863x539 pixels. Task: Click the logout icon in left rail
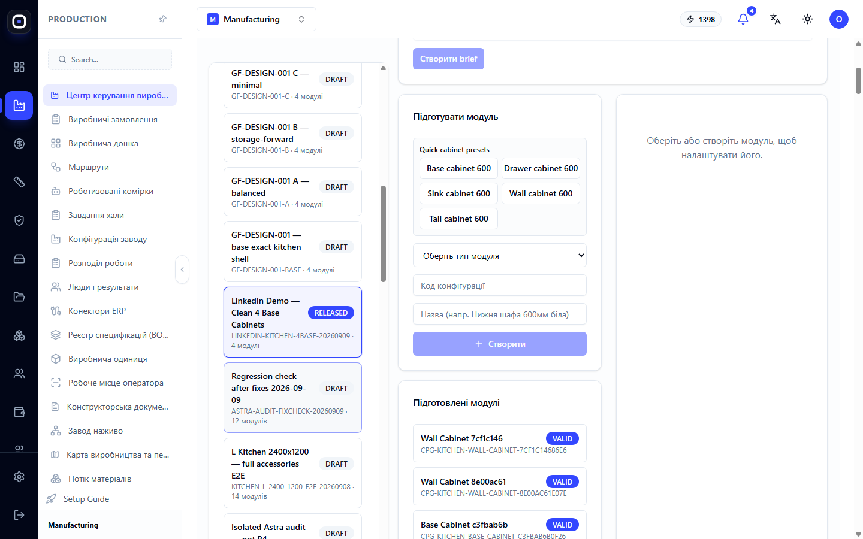pos(19,515)
